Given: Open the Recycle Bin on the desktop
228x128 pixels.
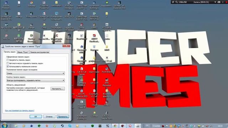Looking at the screenshot, I should click(94, 48).
